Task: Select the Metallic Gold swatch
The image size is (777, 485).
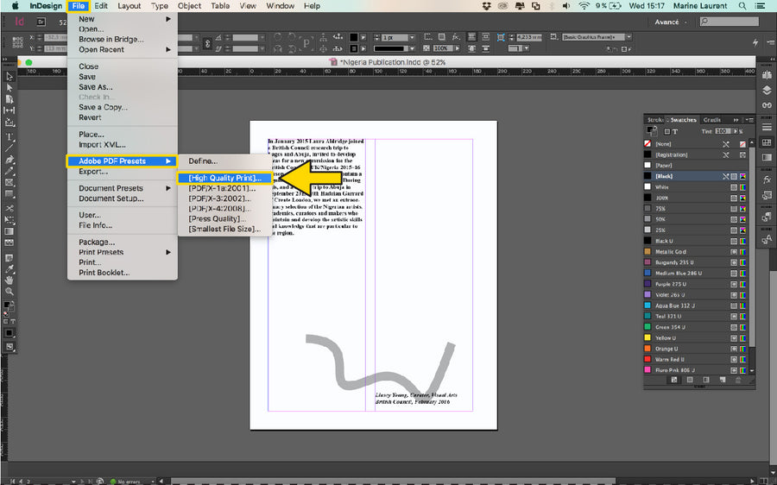Action: point(696,252)
